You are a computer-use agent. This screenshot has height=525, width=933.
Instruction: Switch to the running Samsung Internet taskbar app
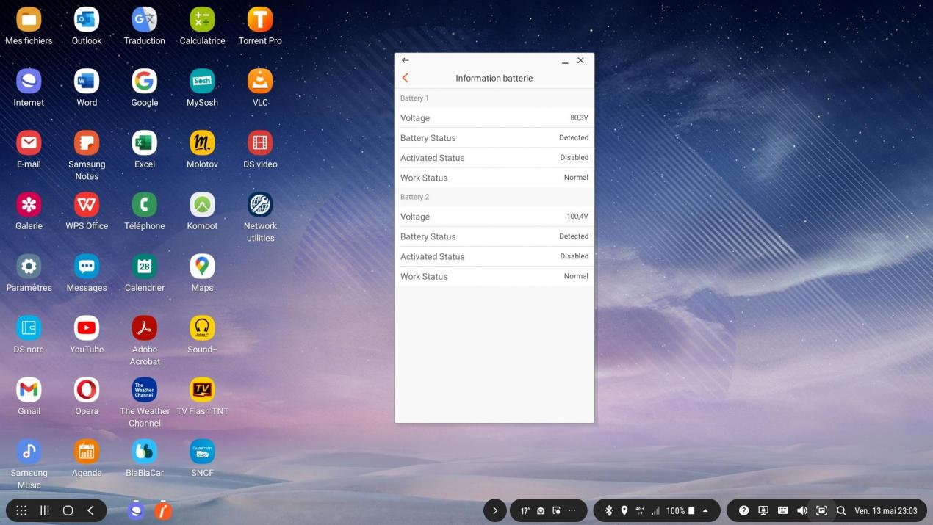(x=136, y=510)
